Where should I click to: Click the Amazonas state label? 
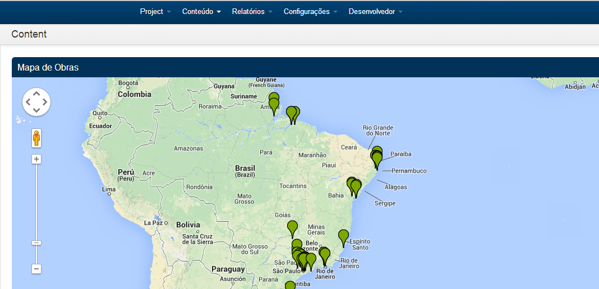coord(188,148)
